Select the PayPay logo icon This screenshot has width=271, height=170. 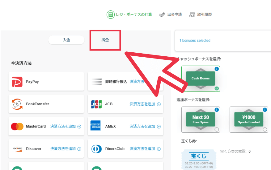tap(17, 82)
